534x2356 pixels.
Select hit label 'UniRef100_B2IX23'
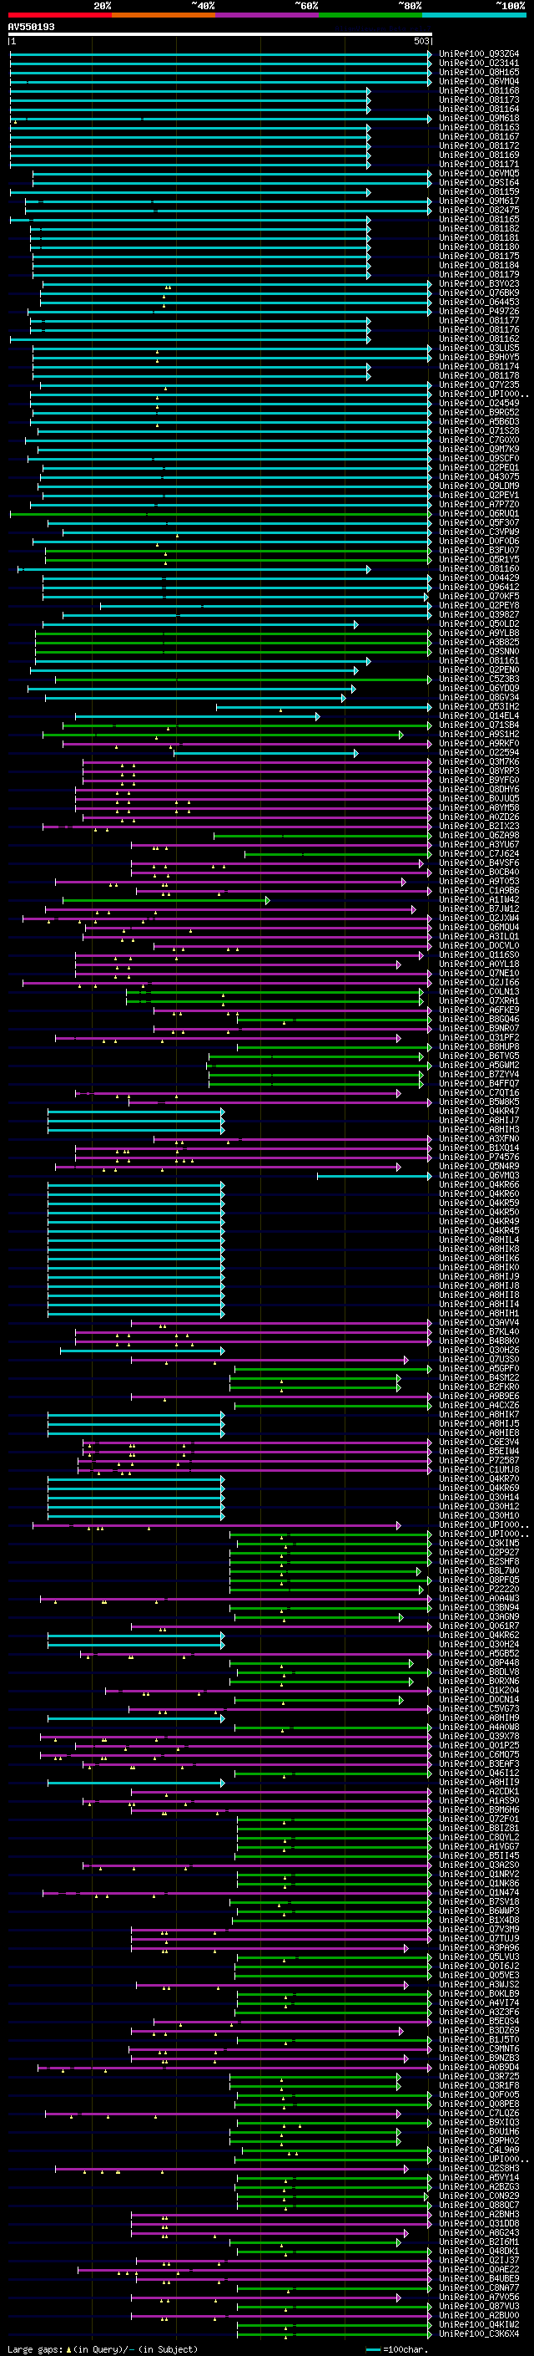coord(479,826)
